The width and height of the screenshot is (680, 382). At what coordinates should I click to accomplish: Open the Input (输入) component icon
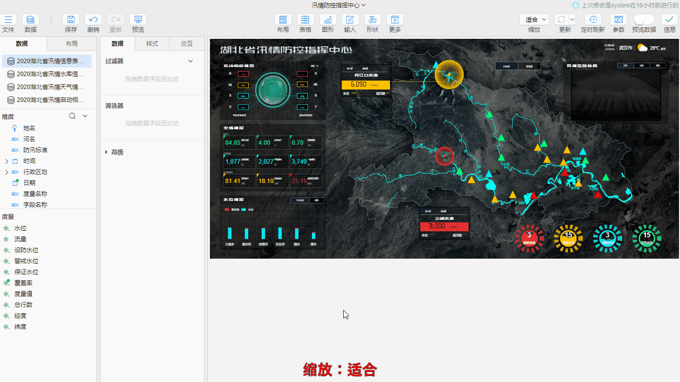[350, 20]
